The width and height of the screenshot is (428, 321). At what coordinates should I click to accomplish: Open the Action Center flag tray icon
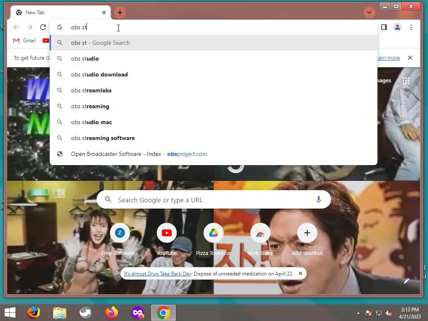tap(368, 313)
